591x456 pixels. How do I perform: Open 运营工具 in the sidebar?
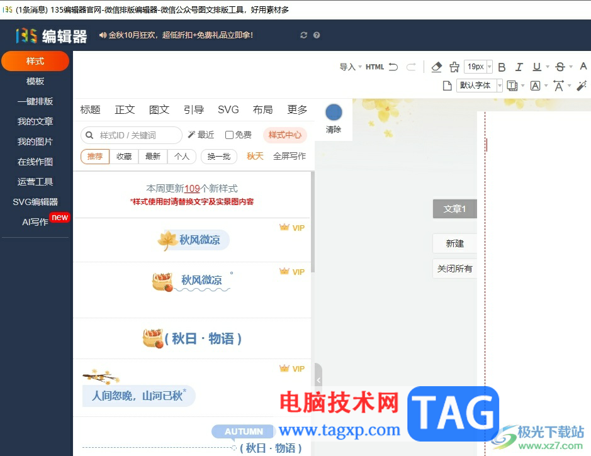tap(35, 182)
